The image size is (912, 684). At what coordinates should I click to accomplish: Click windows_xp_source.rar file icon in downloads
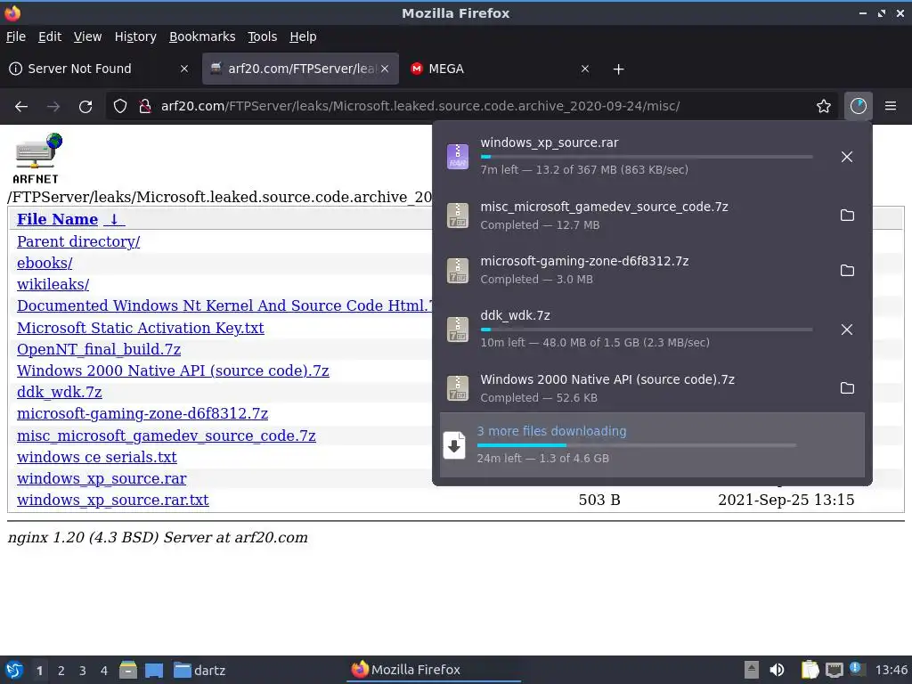pyautogui.click(x=458, y=157)
